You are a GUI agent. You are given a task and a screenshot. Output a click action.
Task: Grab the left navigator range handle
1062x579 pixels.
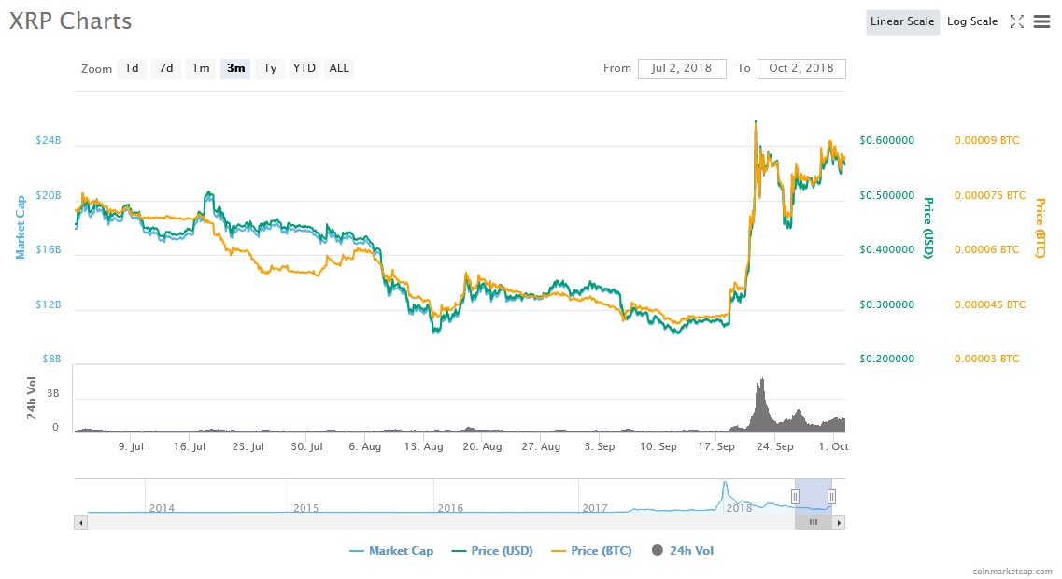[795, 497]
